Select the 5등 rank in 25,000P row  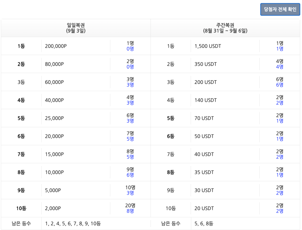tap(21, 118)
